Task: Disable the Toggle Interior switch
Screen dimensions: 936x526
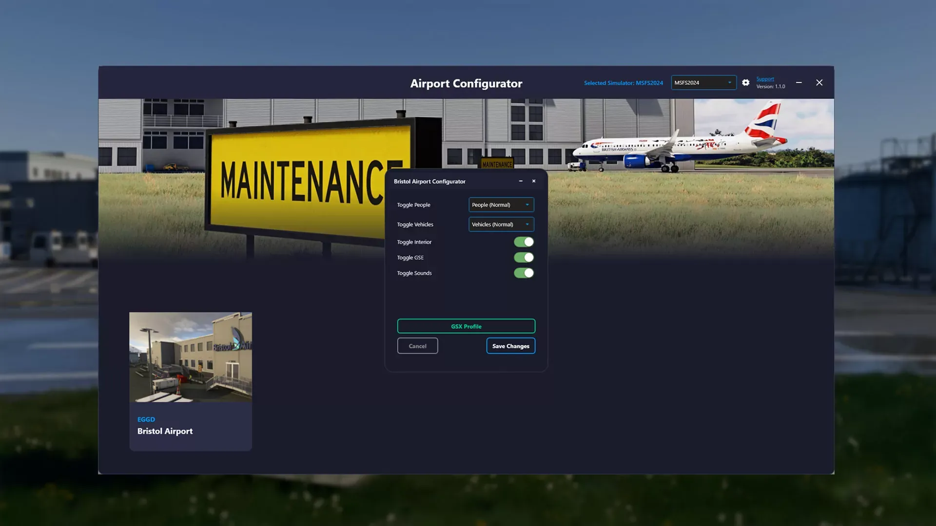Action: coord(524,242)
